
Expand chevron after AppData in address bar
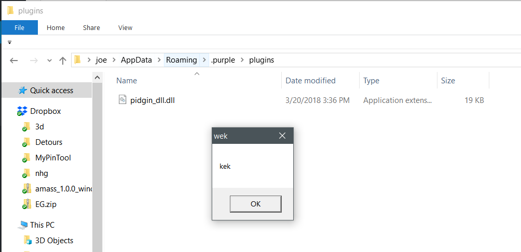coord(159,60)
